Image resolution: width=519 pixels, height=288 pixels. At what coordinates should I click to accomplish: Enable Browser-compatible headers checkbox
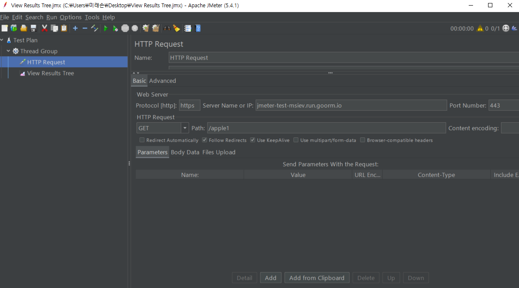(x=363, y=140)
